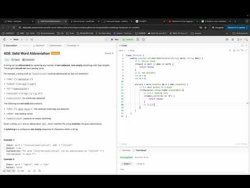The image size is (250, 188).
Task: Close the Accepted tab
Action: 78,45
